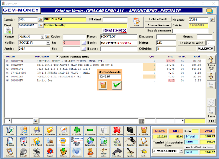The image size is (219, 159).
Task: Click the F10 FOJ icon
Action: tap(117, 141)
